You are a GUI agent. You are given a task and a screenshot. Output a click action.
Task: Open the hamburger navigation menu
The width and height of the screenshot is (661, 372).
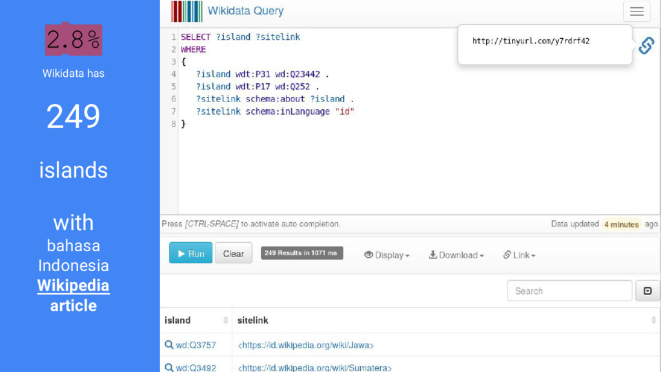click(x=636, y=12)
